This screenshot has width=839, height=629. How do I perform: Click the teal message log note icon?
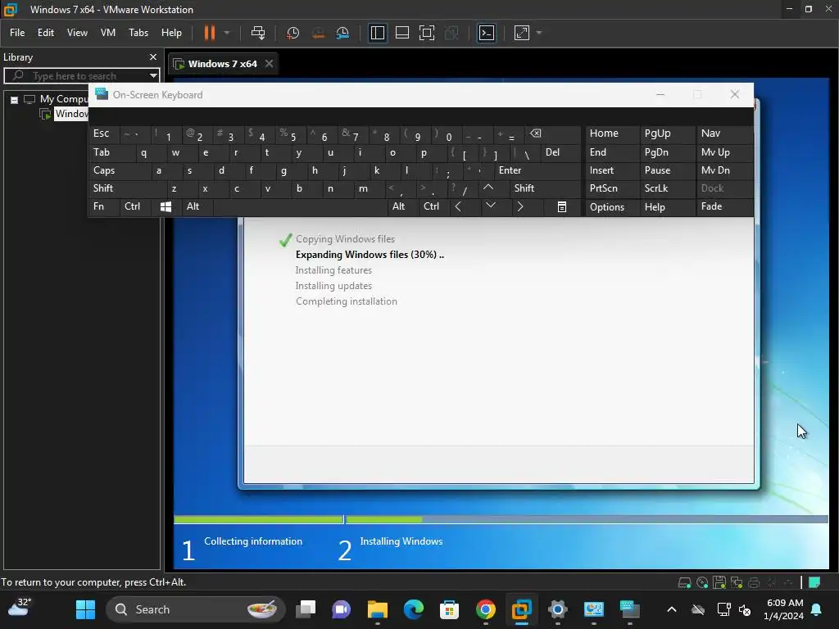point(814,582)
